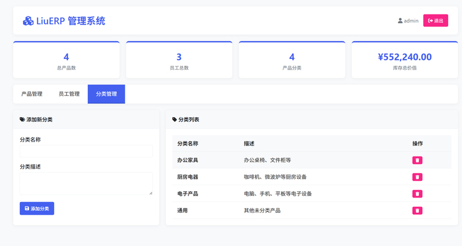Delete the 厨房电器 category with trash icon
The image size is (462, 246).
point(417,177)
